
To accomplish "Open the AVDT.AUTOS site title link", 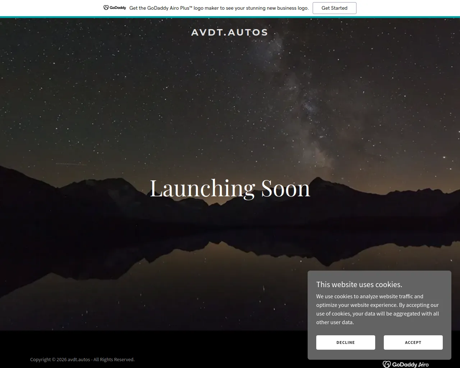I will (230, 32).
